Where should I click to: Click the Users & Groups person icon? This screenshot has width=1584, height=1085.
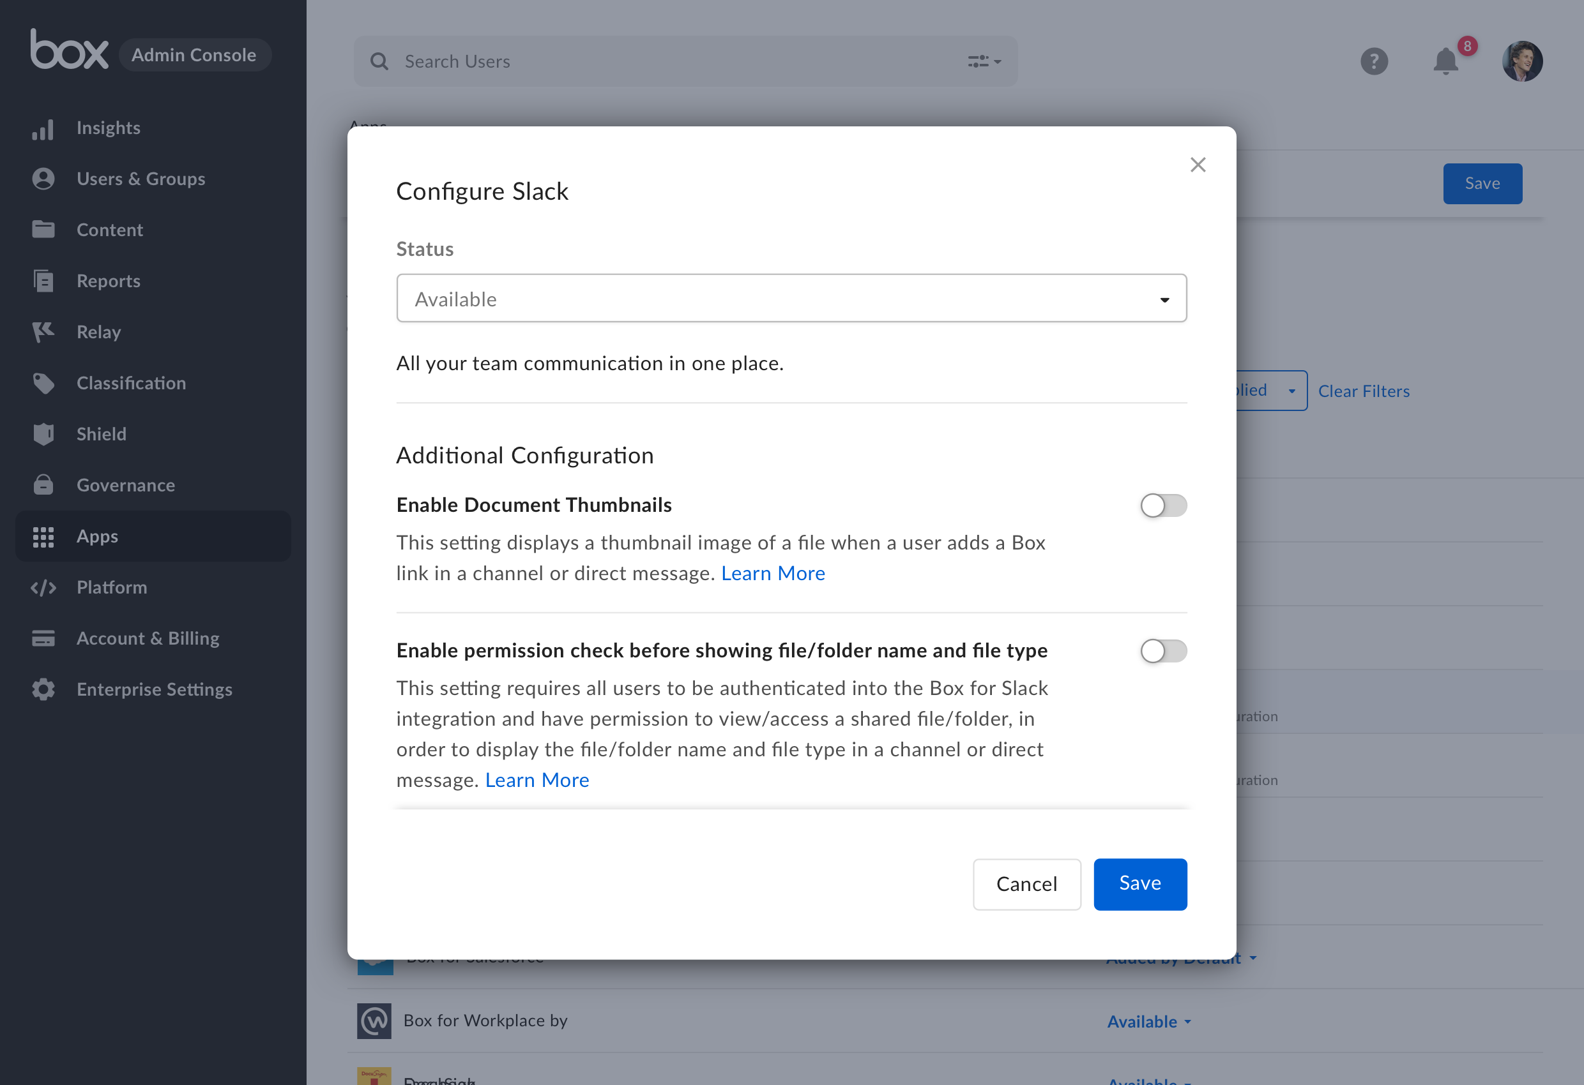(x=43, y=179)
